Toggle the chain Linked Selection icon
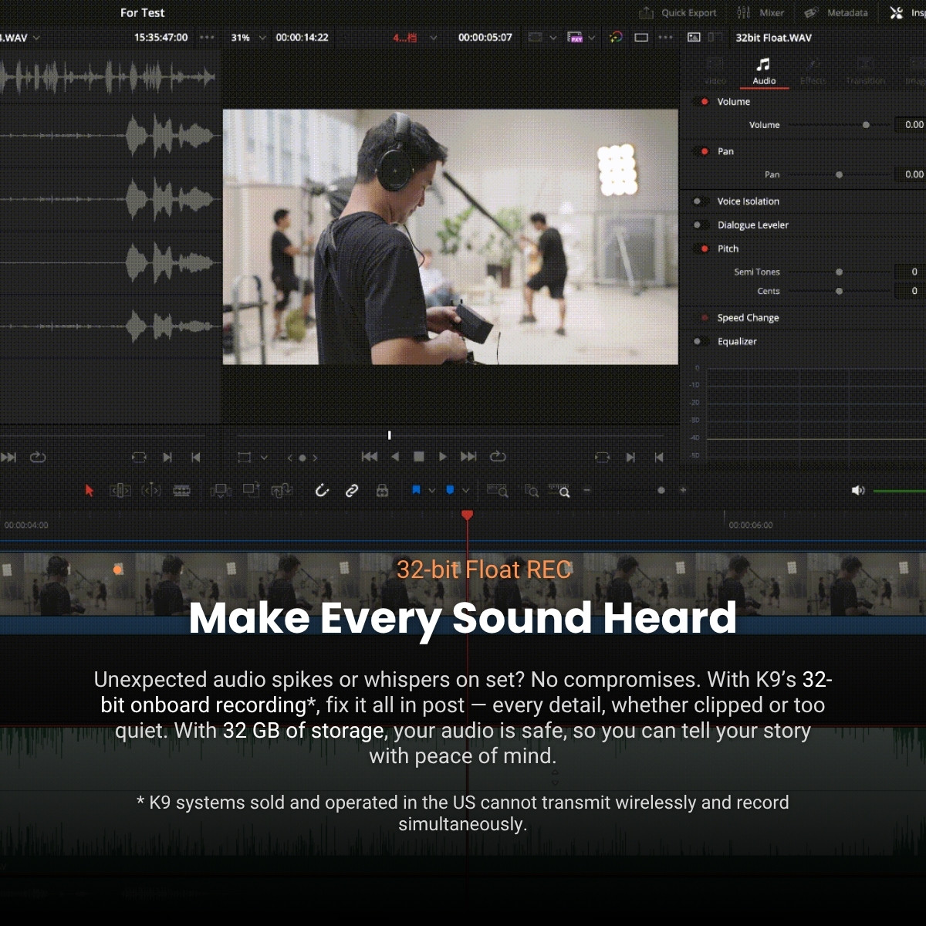Viewport: 926px width, 926px height. 352,491
